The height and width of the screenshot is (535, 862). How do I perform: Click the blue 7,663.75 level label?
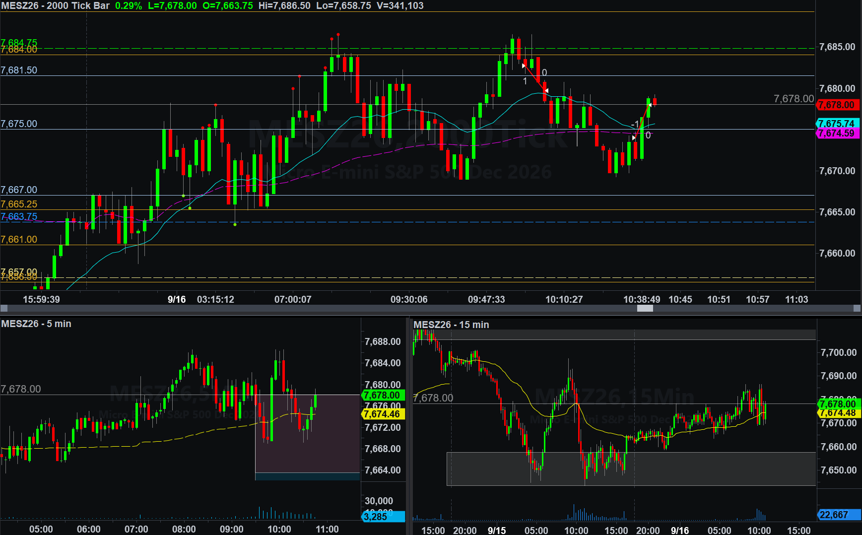(19, 216)
